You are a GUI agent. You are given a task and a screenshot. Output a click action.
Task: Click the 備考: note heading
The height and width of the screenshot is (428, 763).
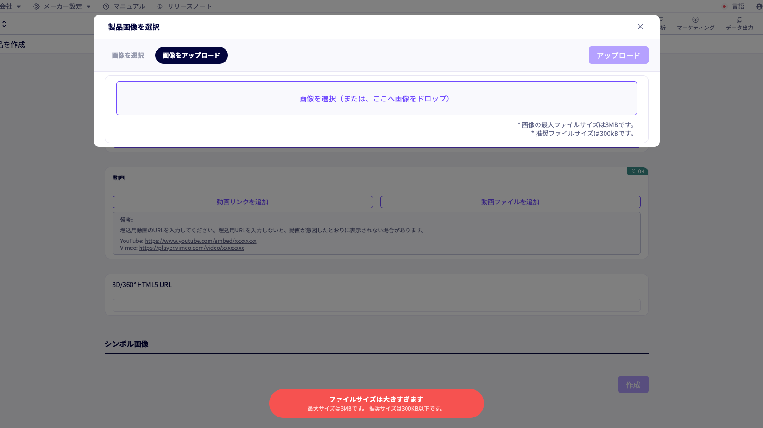click(126, 220)
